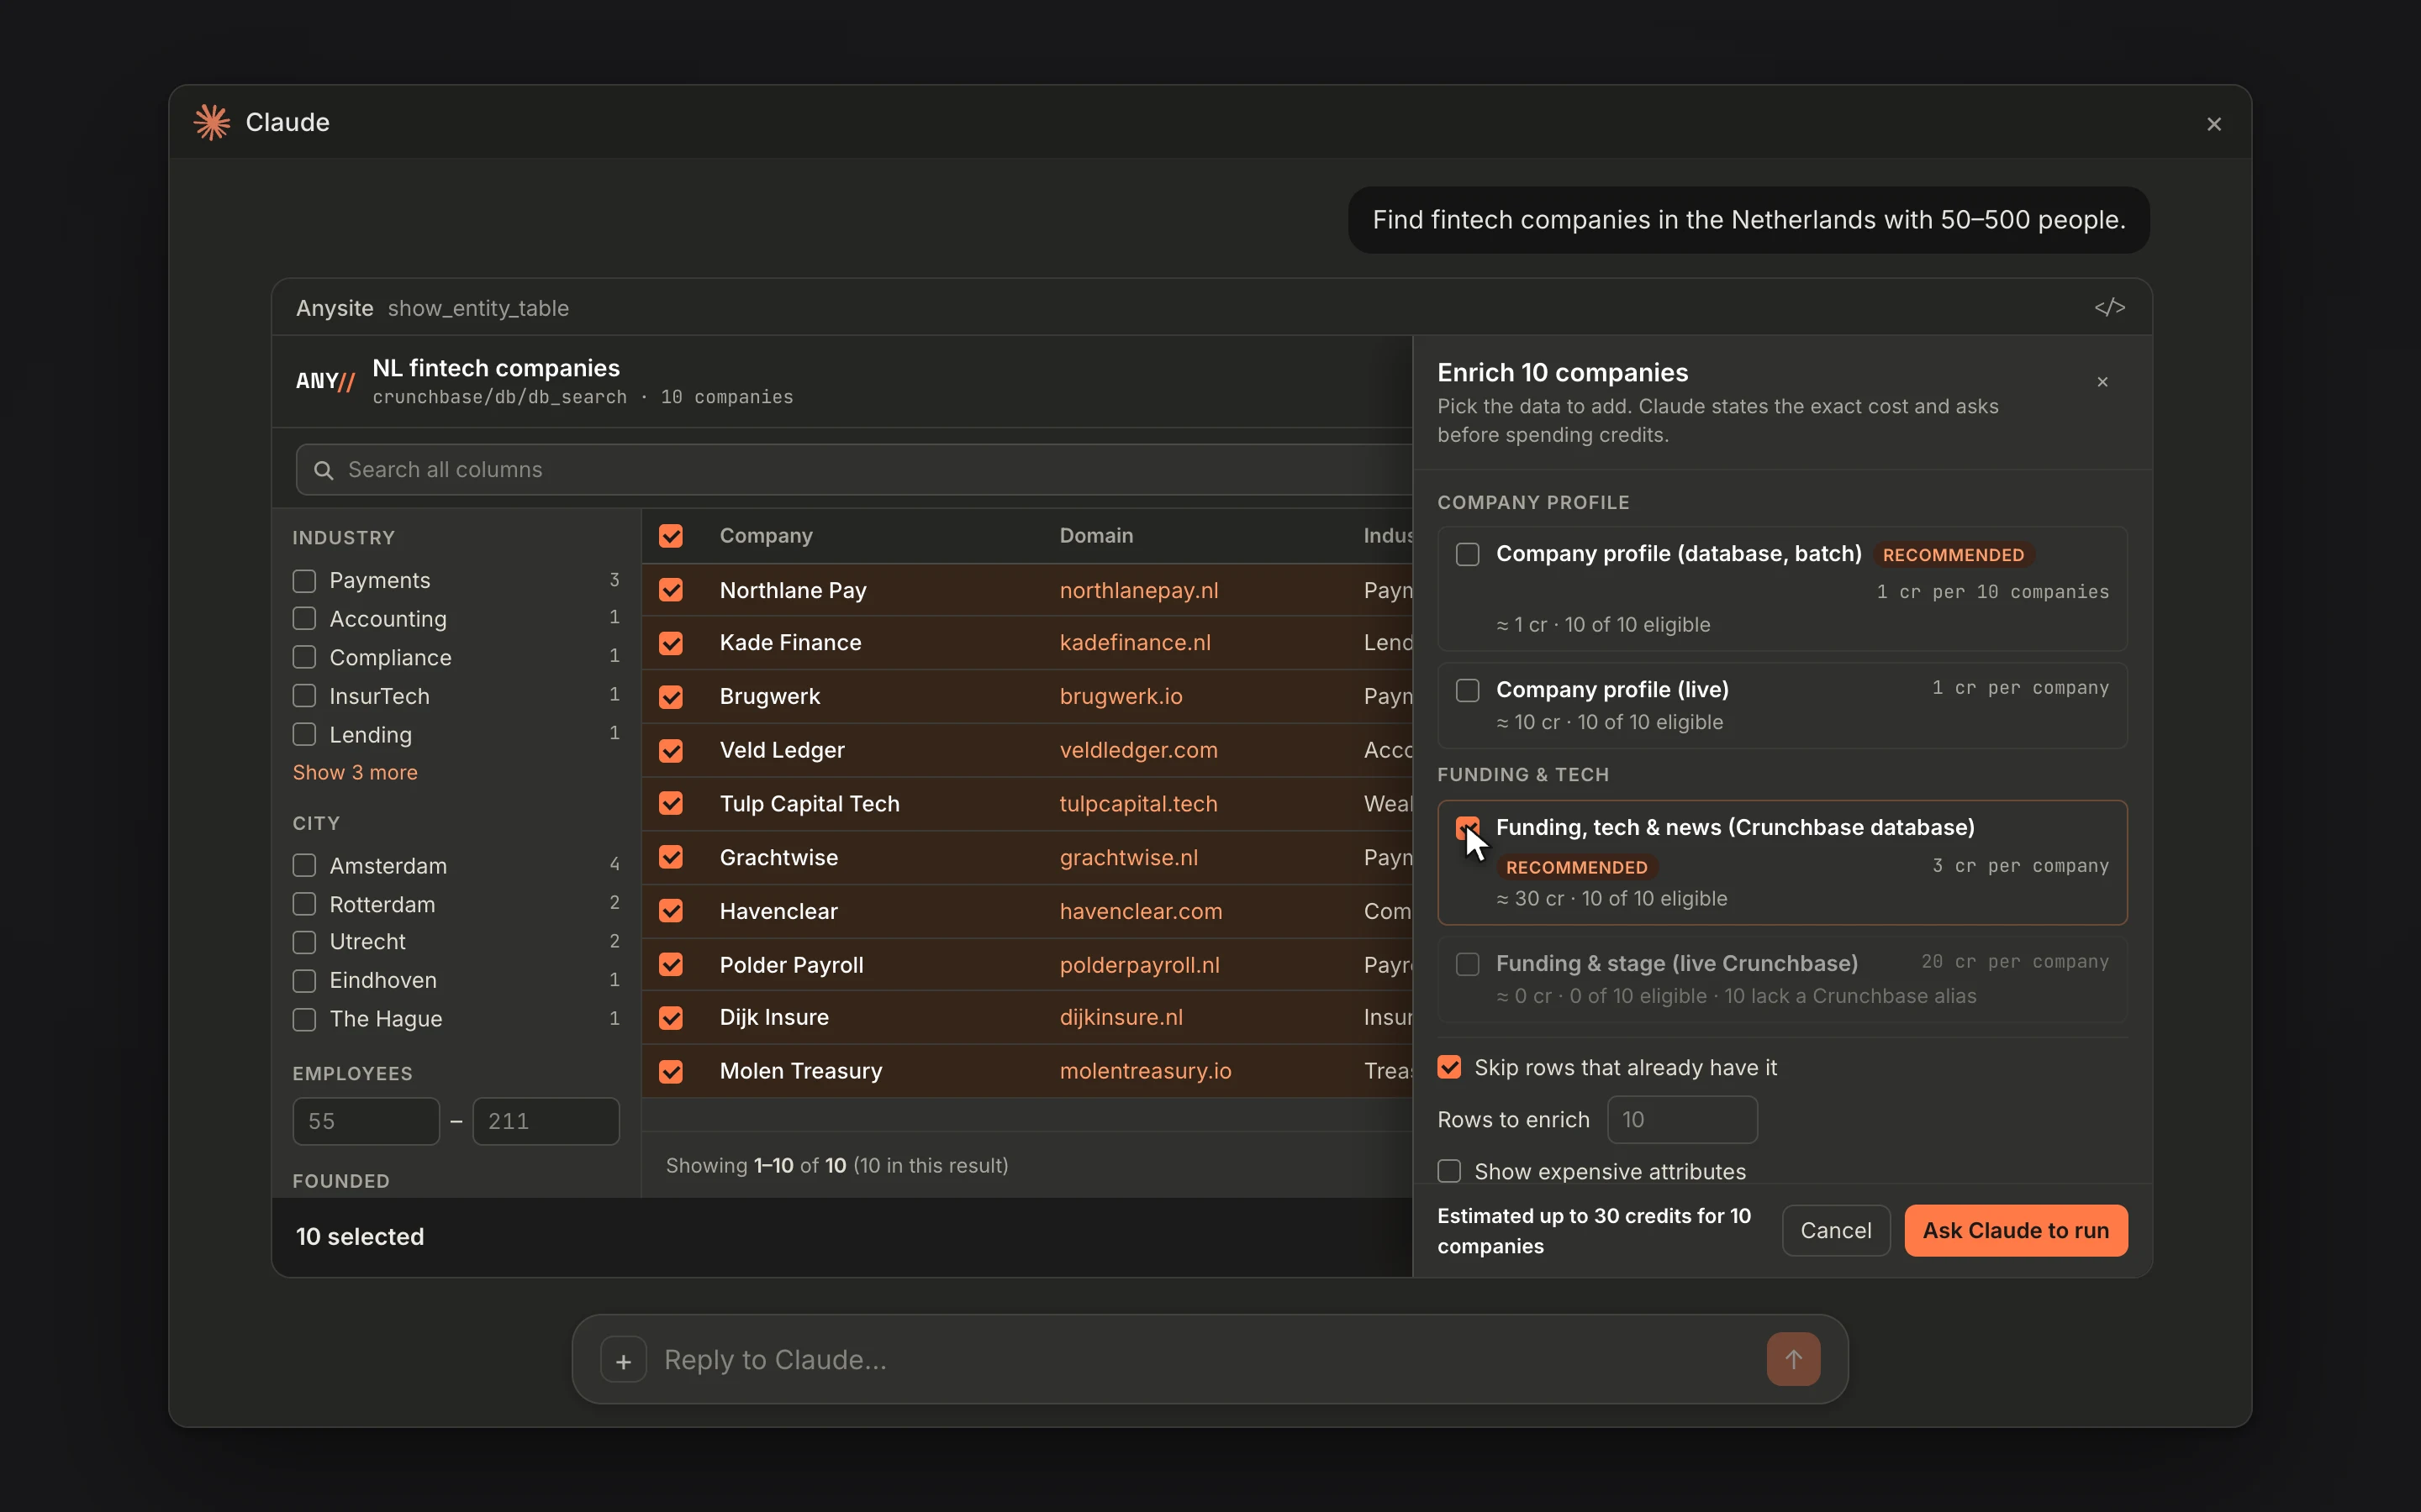Check the Company profile (live) option
The width and height of the screenshot is (2421, 1512).
coord(1468,690)
